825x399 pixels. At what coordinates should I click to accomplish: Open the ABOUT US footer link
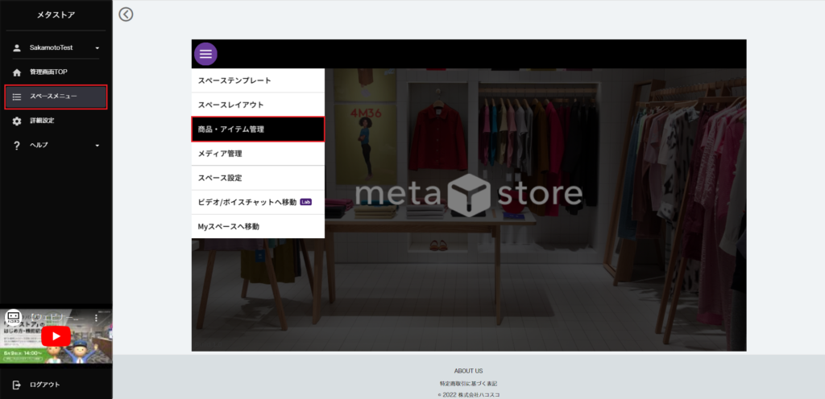(x=468, y=371)
